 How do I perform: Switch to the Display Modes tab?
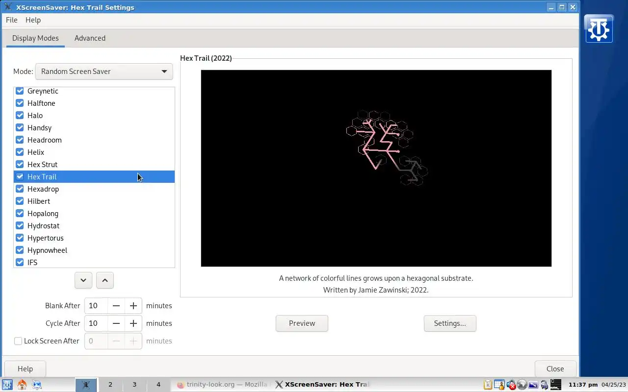coord(35,38)
